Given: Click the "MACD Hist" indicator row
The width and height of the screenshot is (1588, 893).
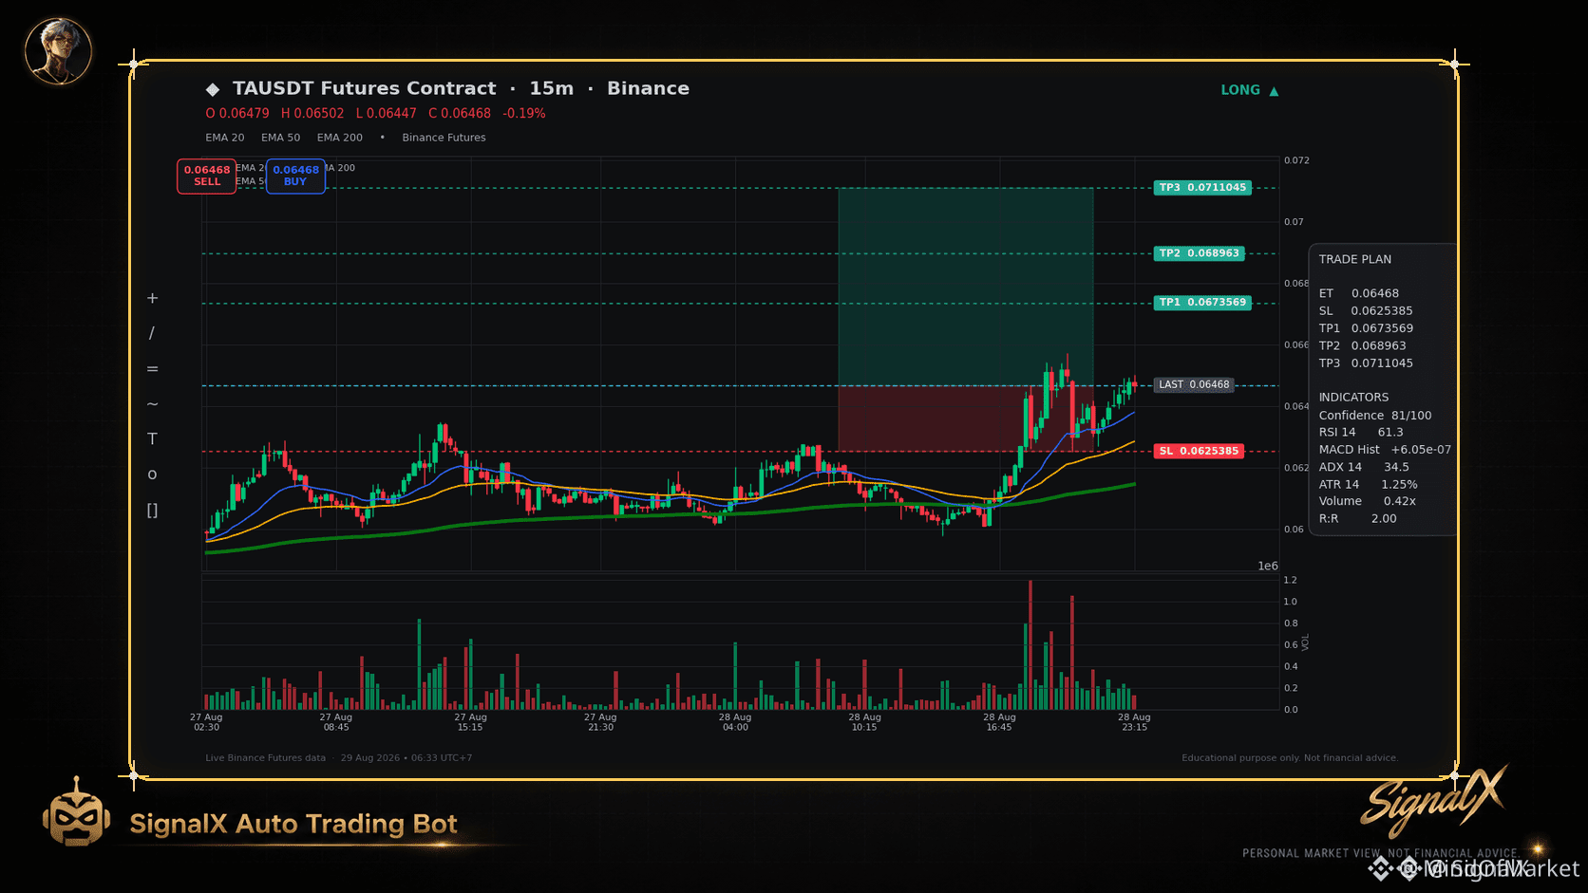Looking at the screenshot, I should pos(1385,450).
